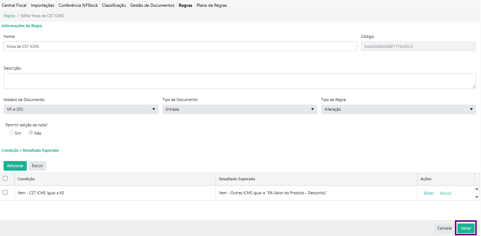The width and height of the screenshot is (481, 236).
Task: Switch to the Central Fiscal tab
Action: [x=14, y=5]
